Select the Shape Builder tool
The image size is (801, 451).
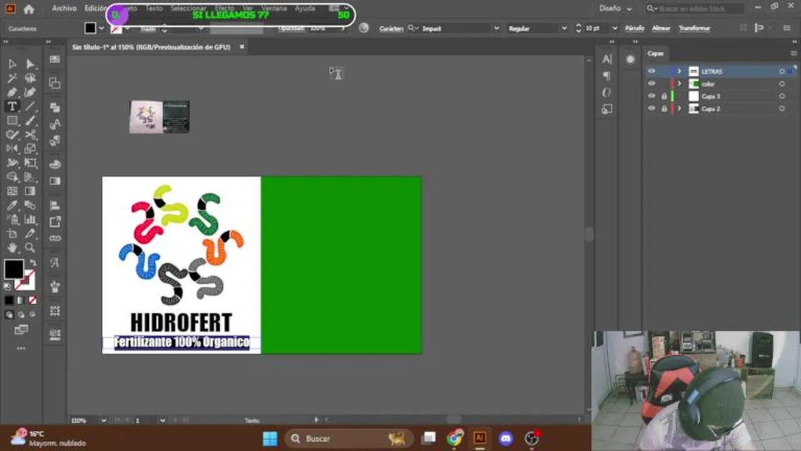coord(12,177)
